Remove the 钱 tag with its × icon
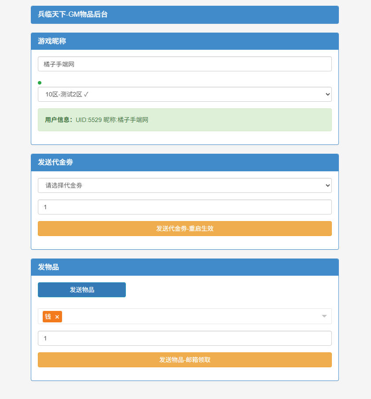 57,317
